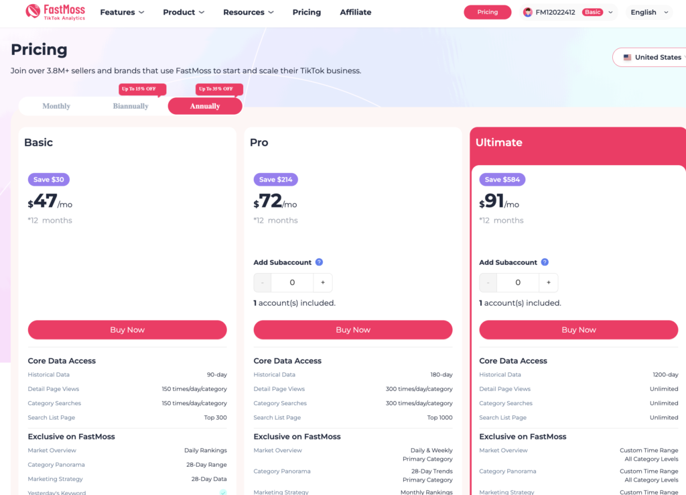Click the Basic account badge

tap(592, 12)
